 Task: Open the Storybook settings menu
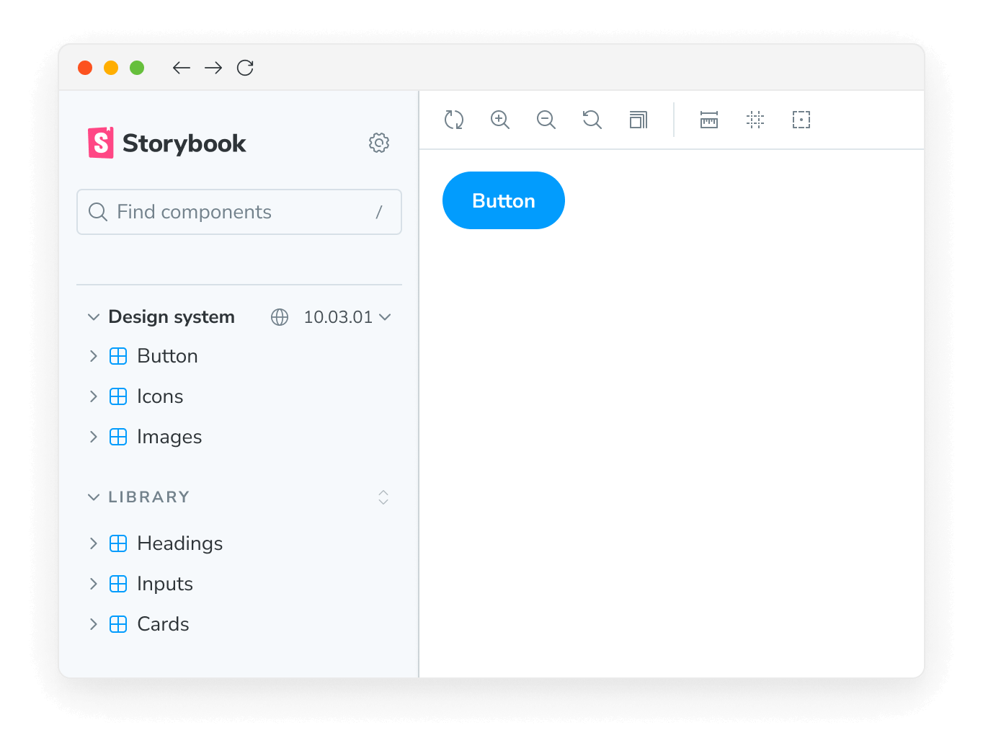pos(379,143)
